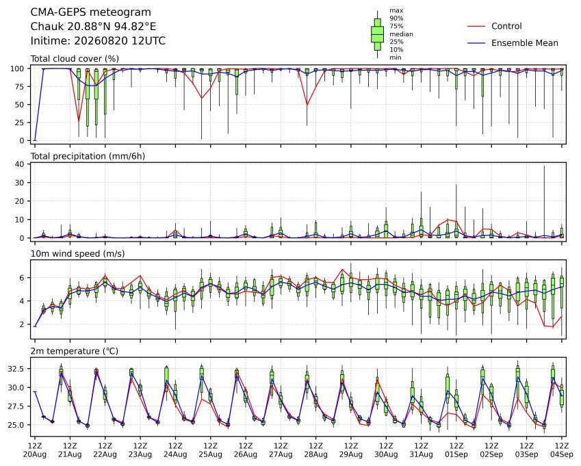Click the 12Z 01Sep time axis label
The width and height of the screenshot is (581, 466).
[x=456, y=450]
